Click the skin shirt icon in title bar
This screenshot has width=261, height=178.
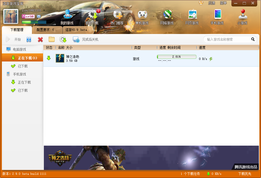201,3
